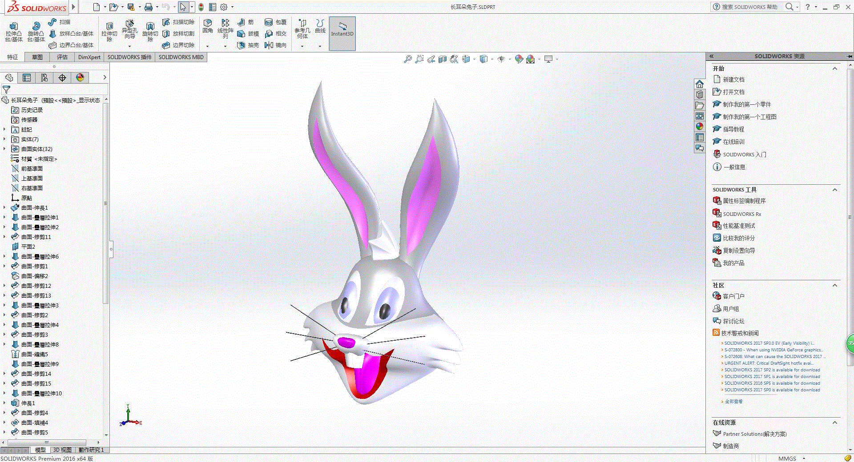Collapse the 社区 section chevron
854x462 pixels.
835,285
